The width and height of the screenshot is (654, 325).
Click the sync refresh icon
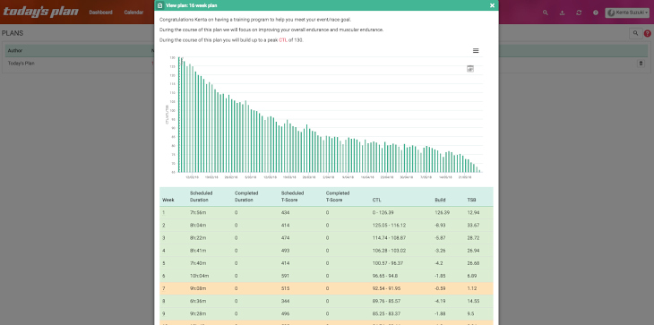(x=579, y=13)
